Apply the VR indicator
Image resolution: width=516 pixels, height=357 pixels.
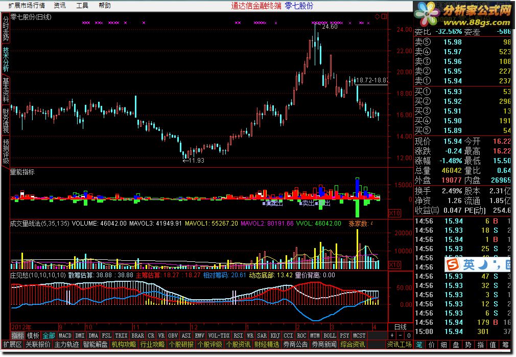(161, 336)
